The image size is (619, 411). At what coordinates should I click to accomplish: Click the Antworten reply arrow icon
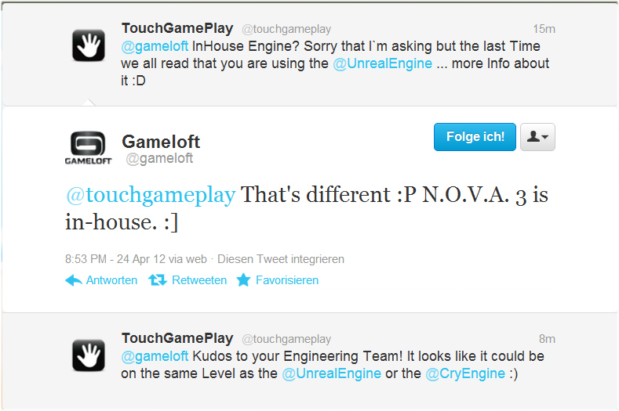click(x=74, y=280)
